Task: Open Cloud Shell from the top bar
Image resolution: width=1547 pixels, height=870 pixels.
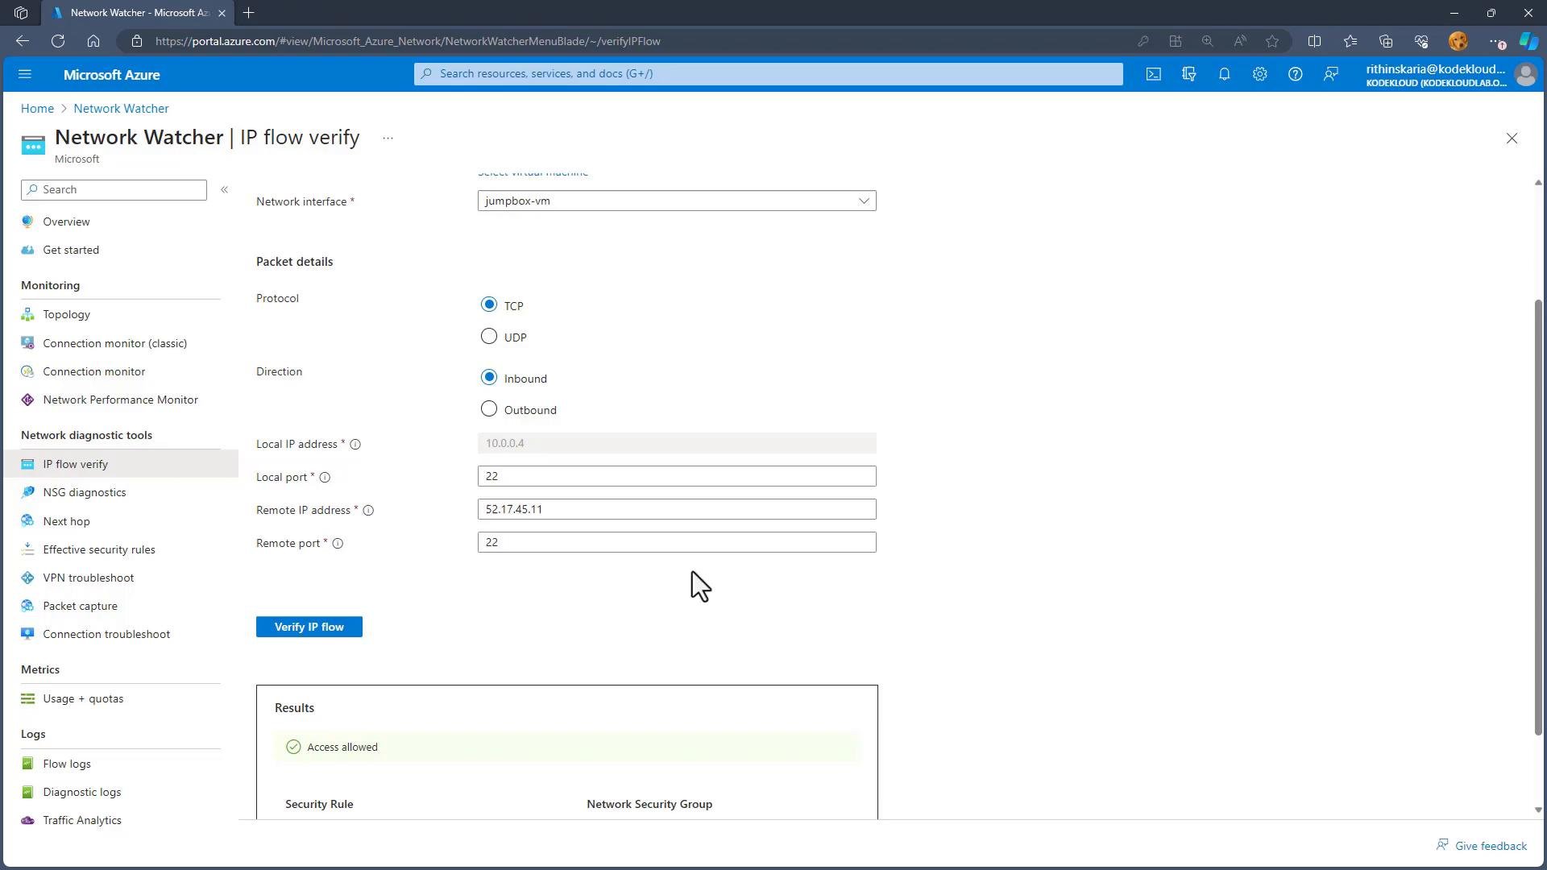Action: [x=1154, y=74]
